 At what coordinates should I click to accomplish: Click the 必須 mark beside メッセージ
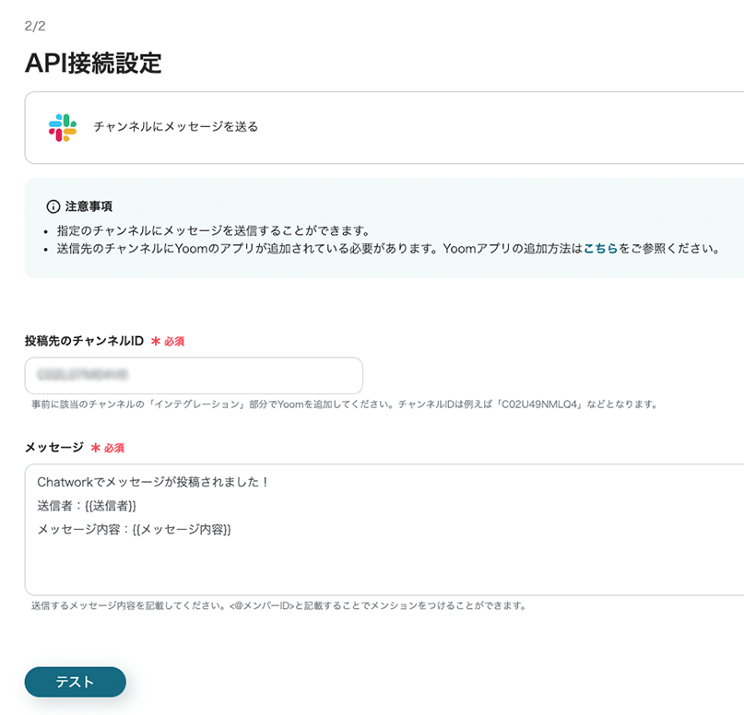[x=108, y=448]
